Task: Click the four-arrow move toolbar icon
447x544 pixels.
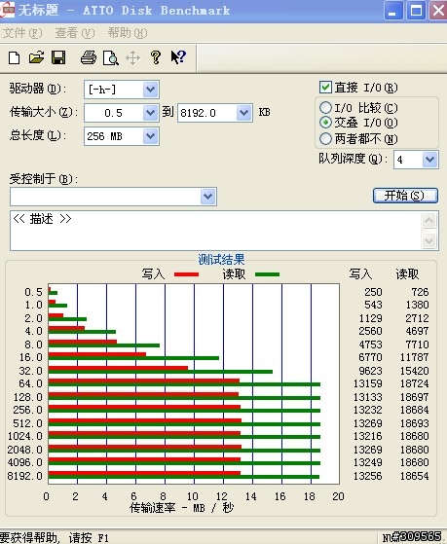Action: coord(133,58)
